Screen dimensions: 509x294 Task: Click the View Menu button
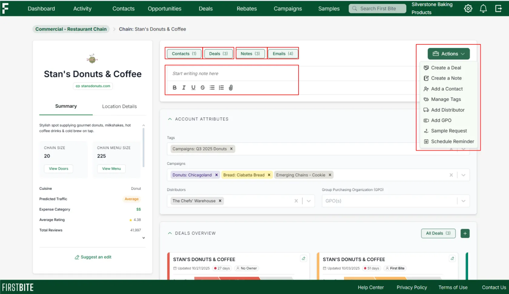111,169
